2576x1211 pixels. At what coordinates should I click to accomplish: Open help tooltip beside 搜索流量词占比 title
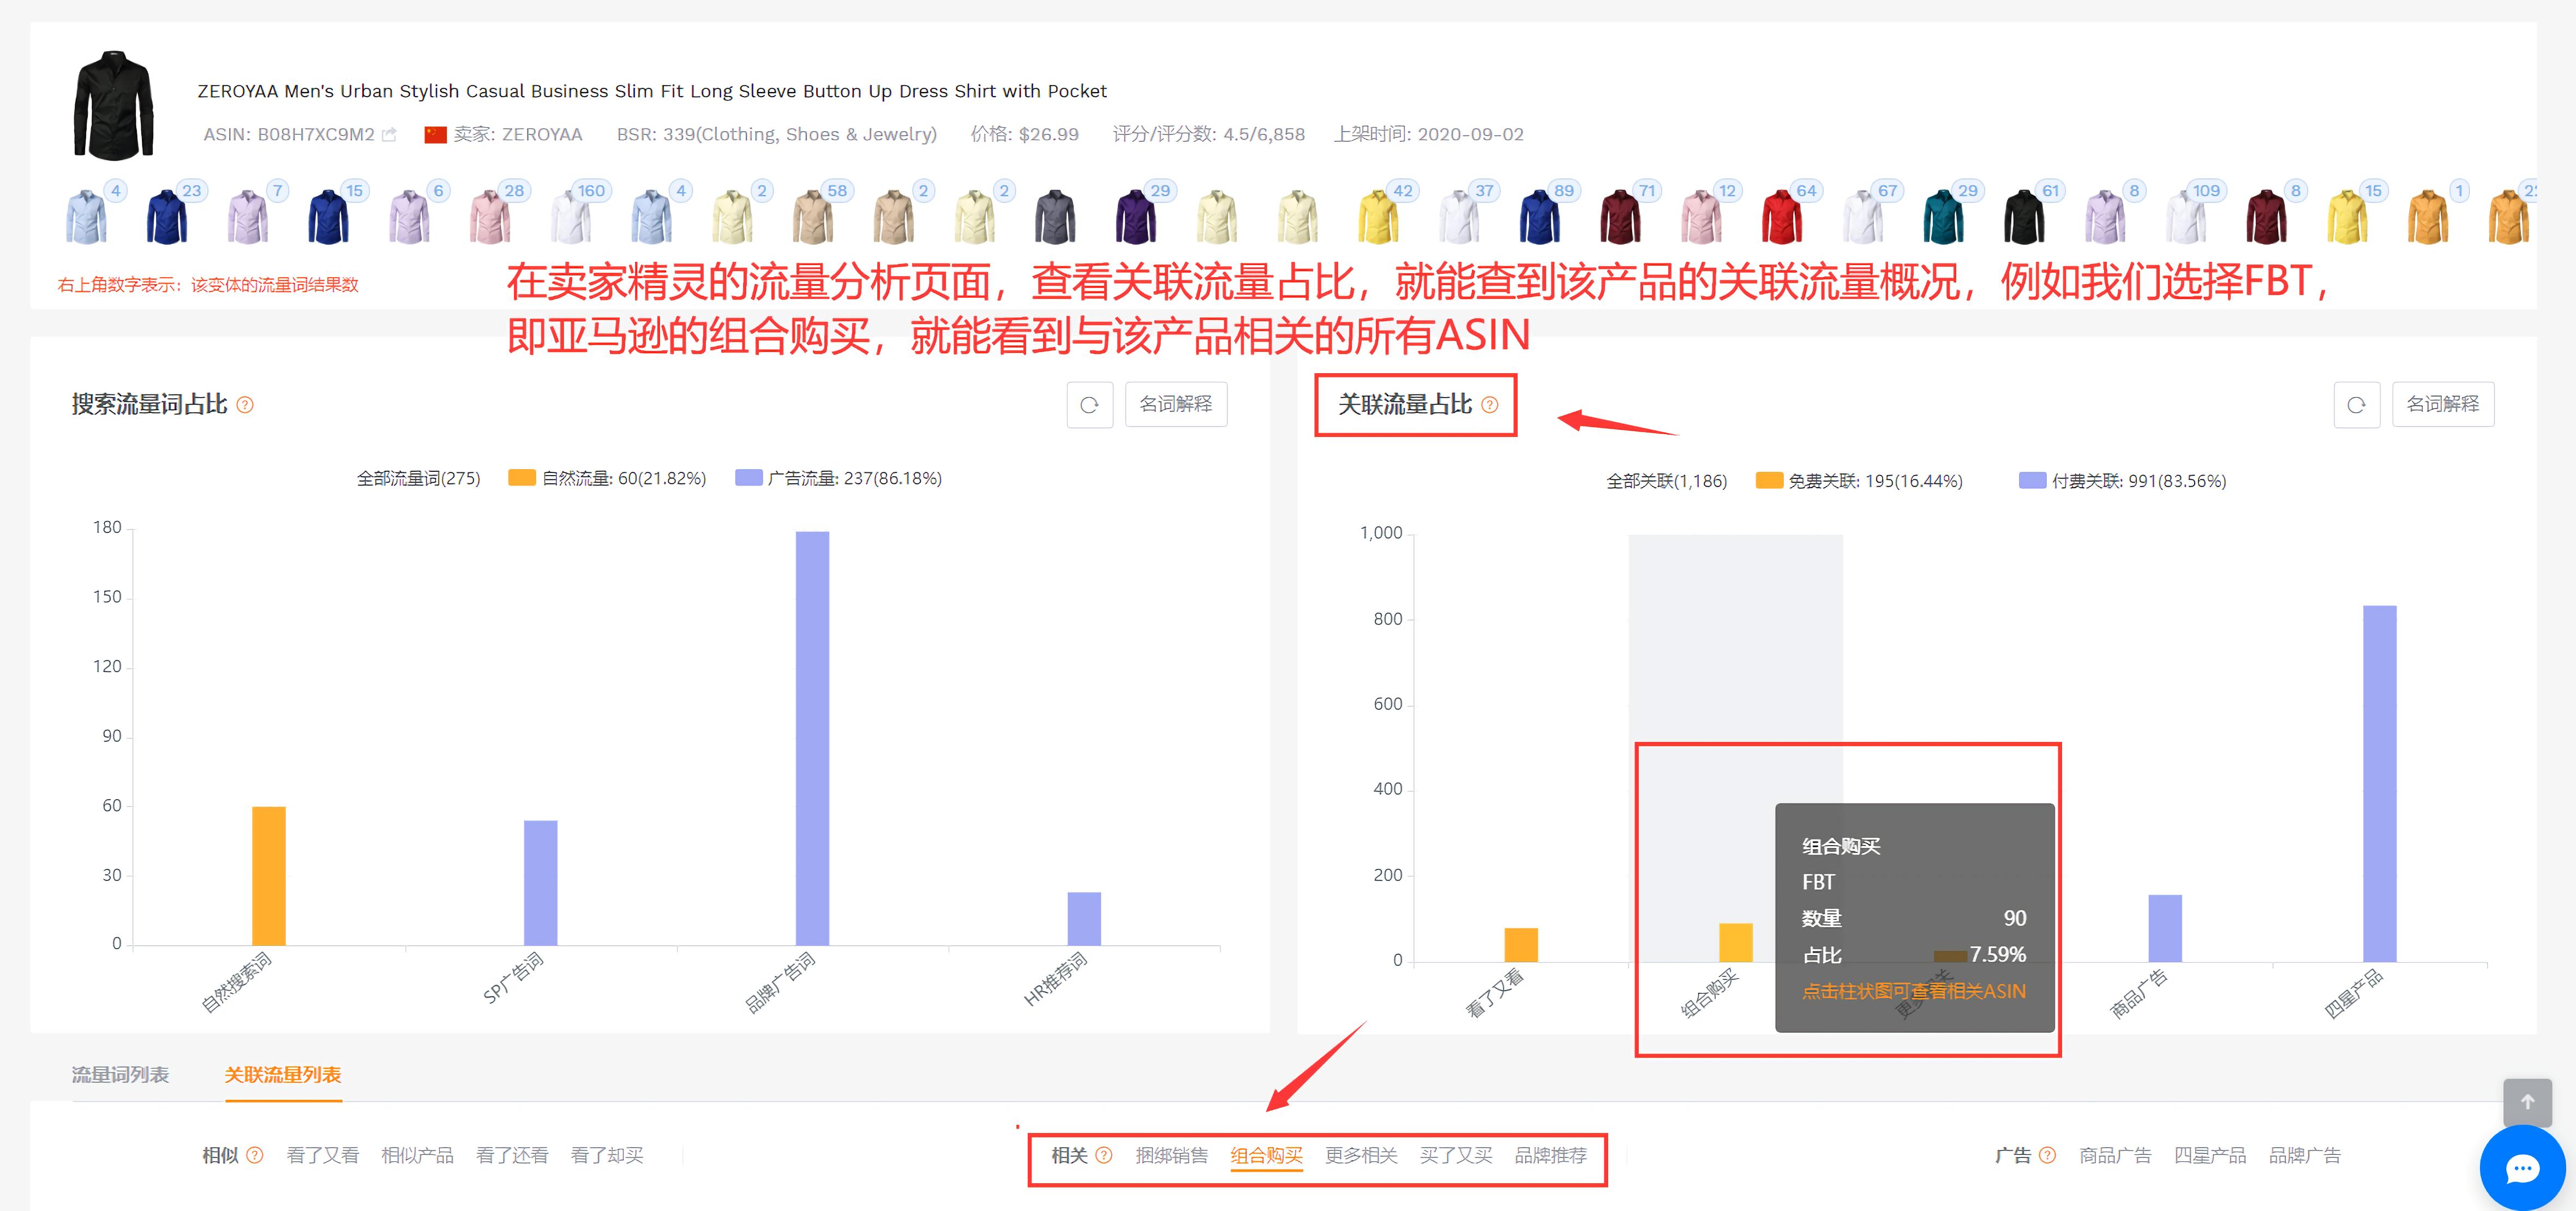coord(246,405)
